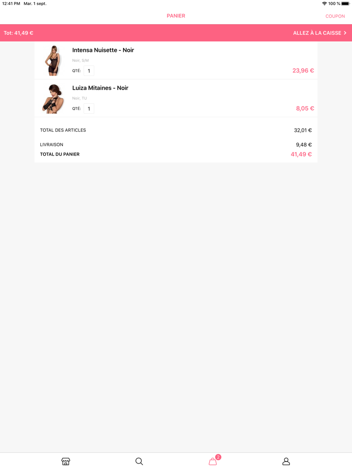Open the shop home tab icon
Image resolution: width=352 pixels, height=470 pixels.
pos(66,461)
